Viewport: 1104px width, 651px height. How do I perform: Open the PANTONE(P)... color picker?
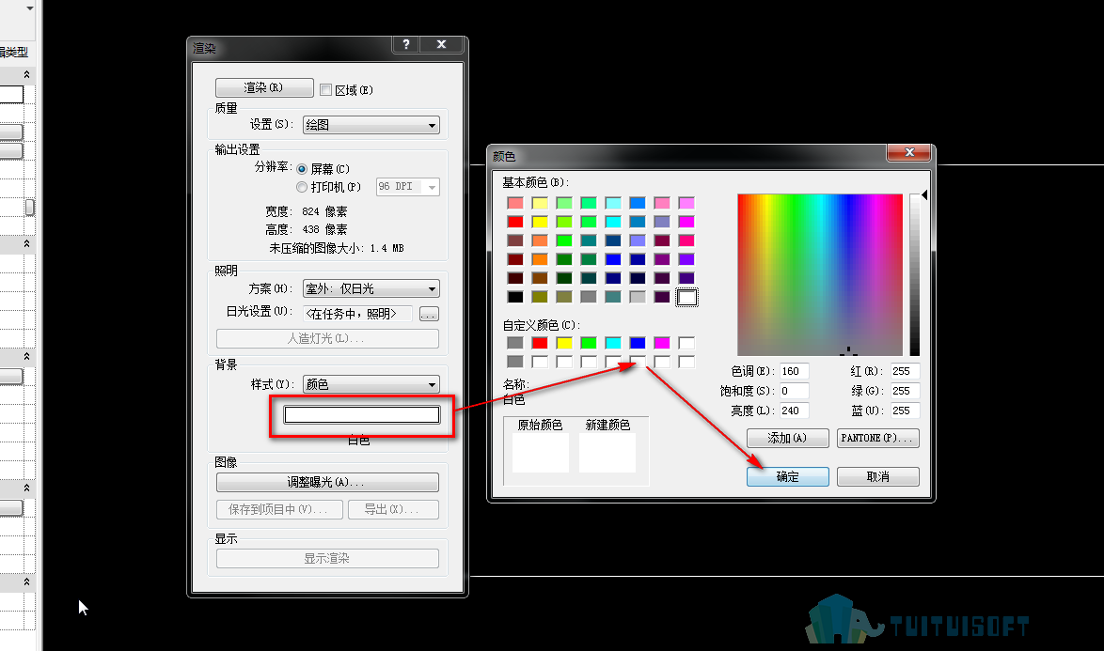[x=878, y=438]
